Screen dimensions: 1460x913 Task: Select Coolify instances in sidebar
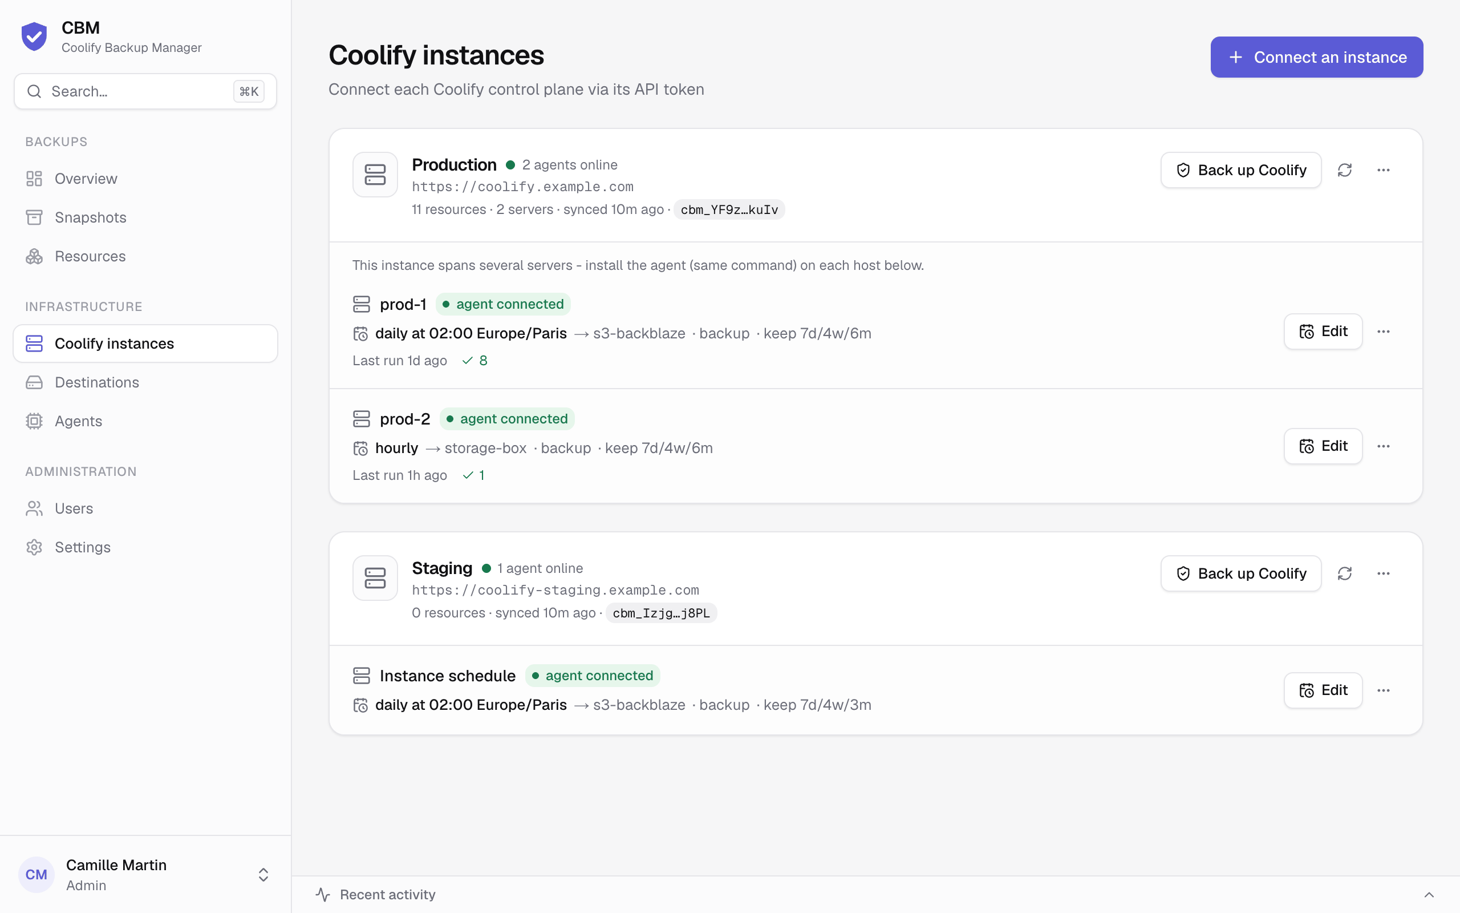click(145, 344)
